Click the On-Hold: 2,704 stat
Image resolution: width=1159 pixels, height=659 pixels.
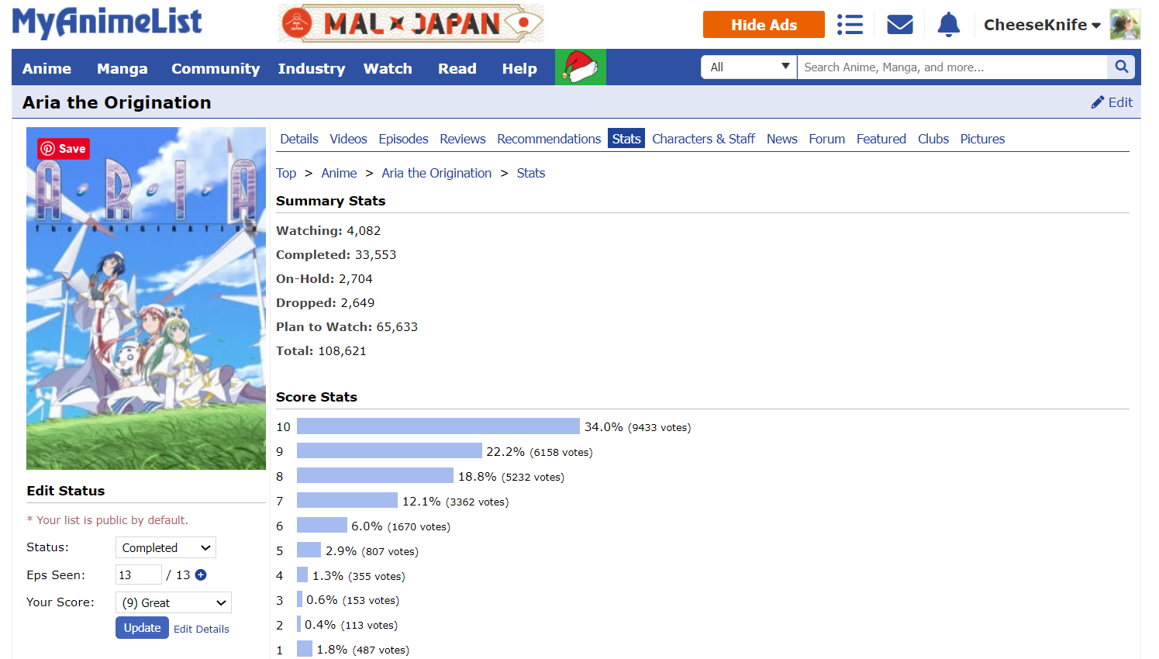[324, 279]
